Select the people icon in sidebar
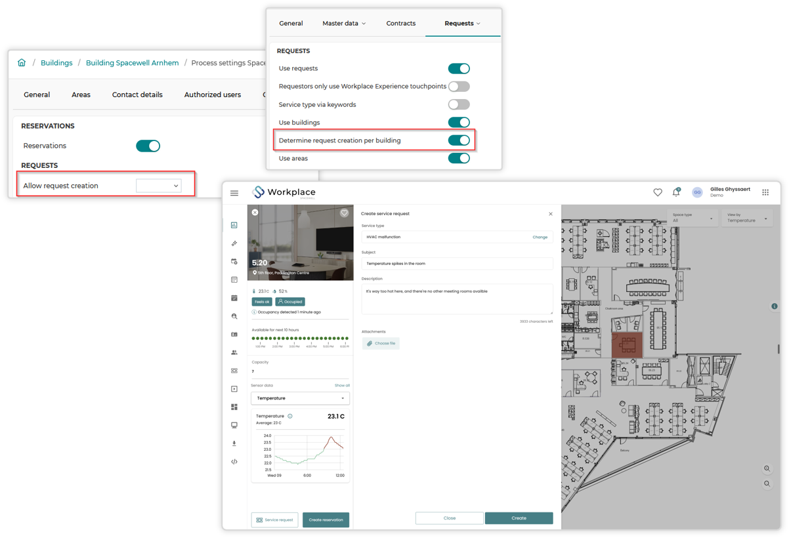Screen dimensions: 789x538 pyautogui.click(x=234, y=352)
